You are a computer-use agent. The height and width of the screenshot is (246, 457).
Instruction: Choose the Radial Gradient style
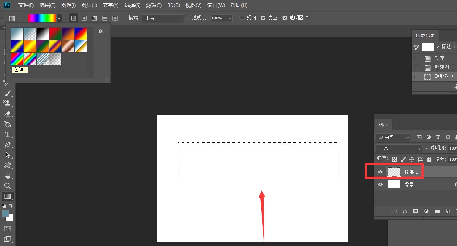[x=84, y=18]
